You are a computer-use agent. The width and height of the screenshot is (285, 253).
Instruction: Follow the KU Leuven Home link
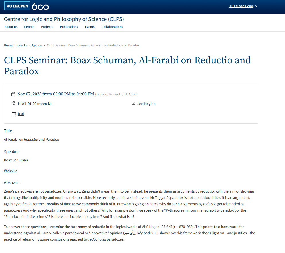[x=241, y=6]
